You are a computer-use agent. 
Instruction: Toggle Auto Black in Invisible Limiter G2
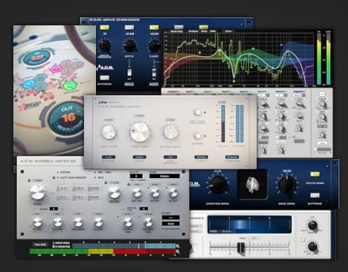171,229
